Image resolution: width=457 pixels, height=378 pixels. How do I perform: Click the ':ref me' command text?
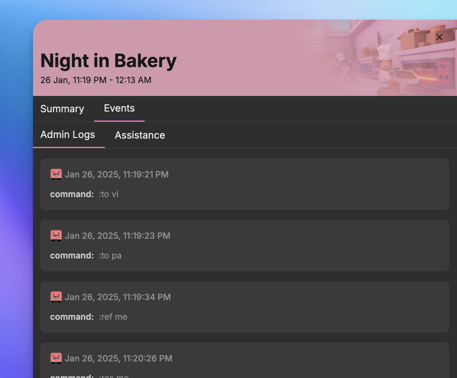[x=113, y=316]
